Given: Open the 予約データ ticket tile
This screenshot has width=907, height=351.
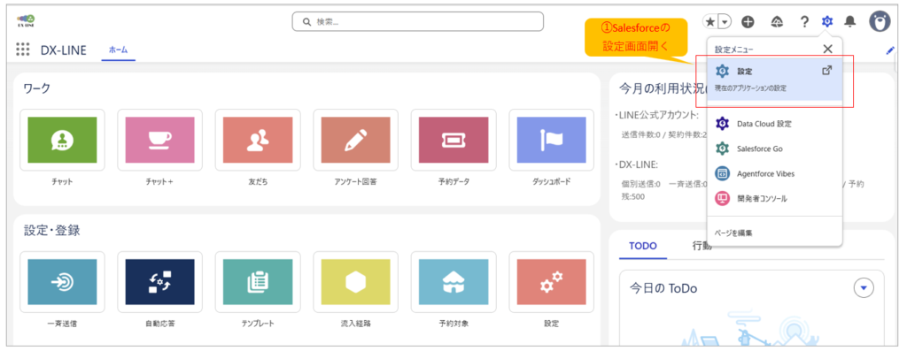Looking at the screenshot, I should click(x=453, y=140).
